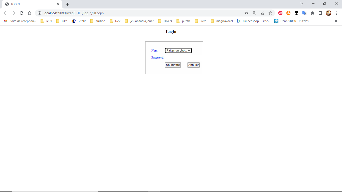Open the livre bookmark folder
Viewport: 342px width, 192px height.
(x=201, y=21)
